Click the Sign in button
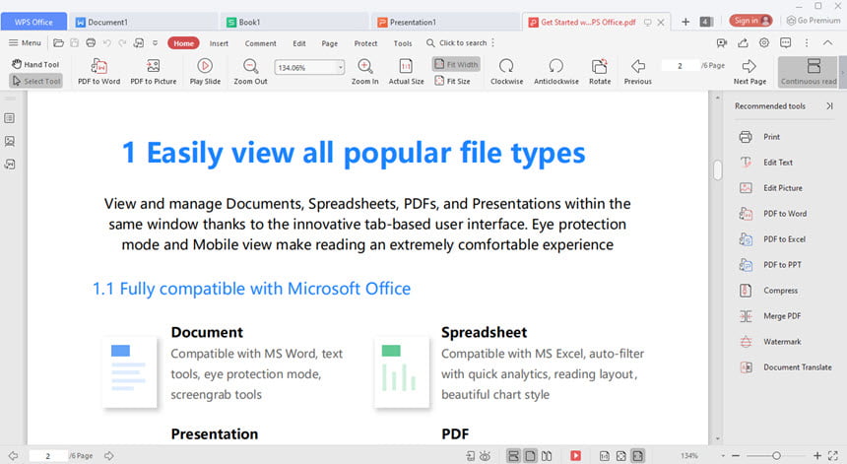 pos(750,21)
